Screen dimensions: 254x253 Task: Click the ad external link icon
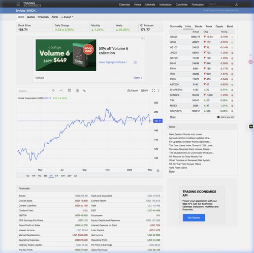pos(135,62)
